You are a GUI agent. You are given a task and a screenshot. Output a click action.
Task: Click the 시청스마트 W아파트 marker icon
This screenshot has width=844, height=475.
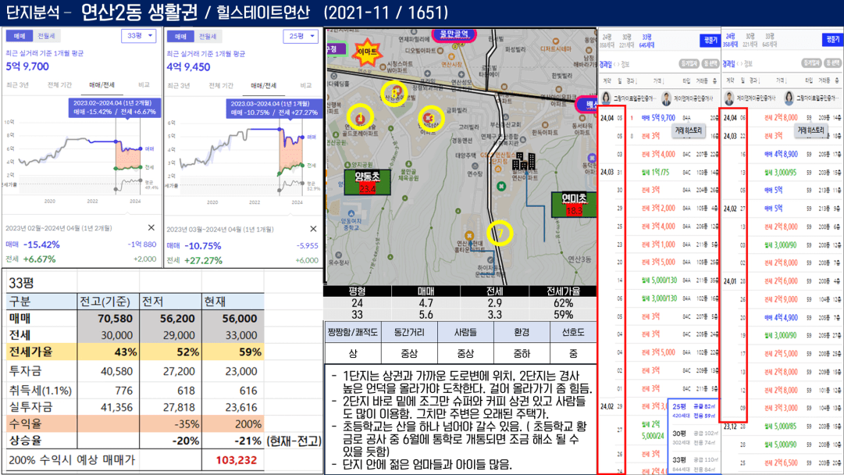point(383,66)
